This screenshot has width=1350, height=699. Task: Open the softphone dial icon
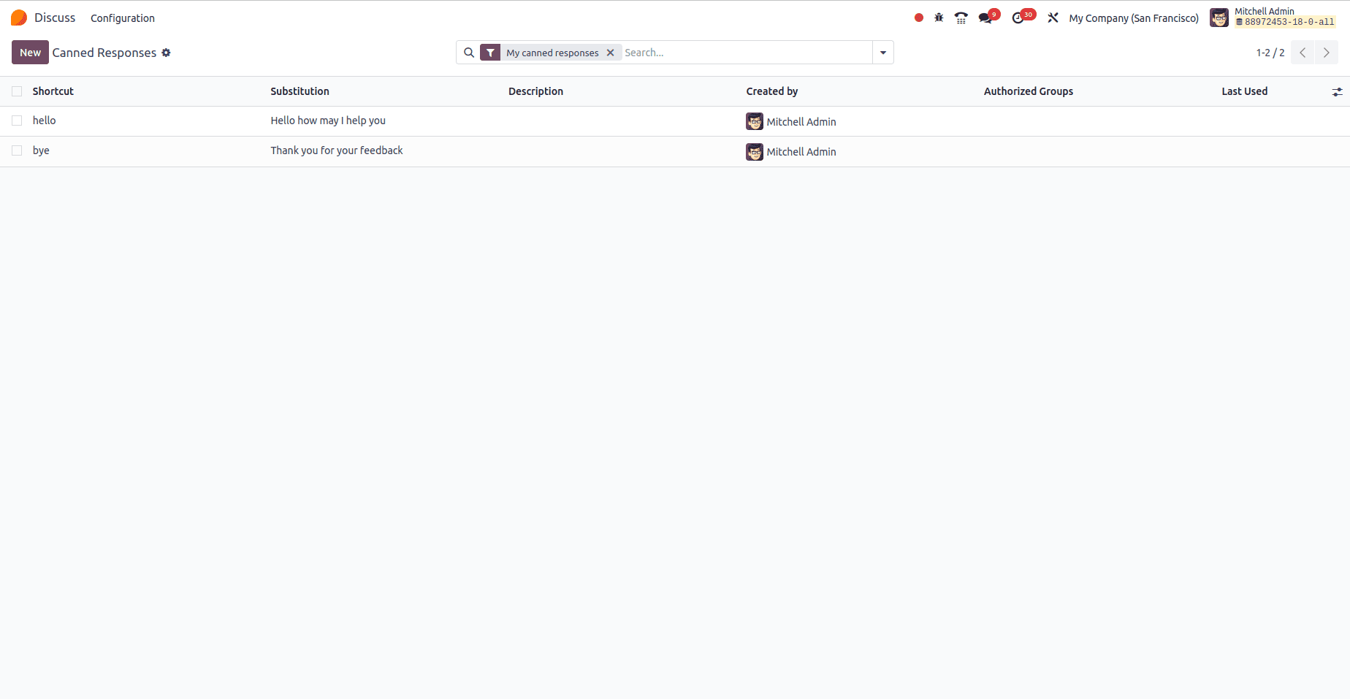[961, 17]
